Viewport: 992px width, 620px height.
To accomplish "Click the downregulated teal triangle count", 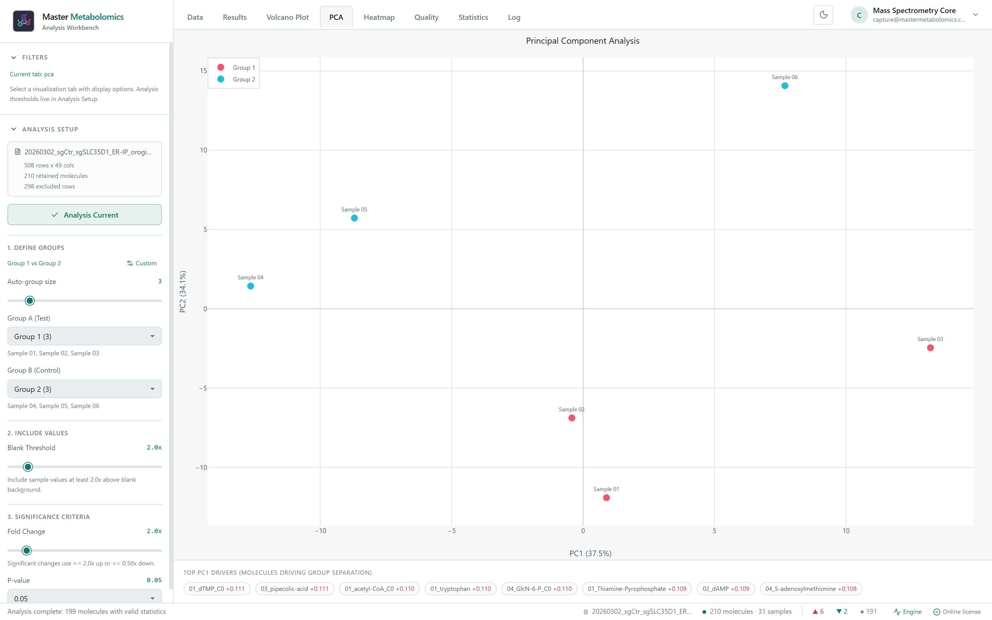I will [842, 611].
